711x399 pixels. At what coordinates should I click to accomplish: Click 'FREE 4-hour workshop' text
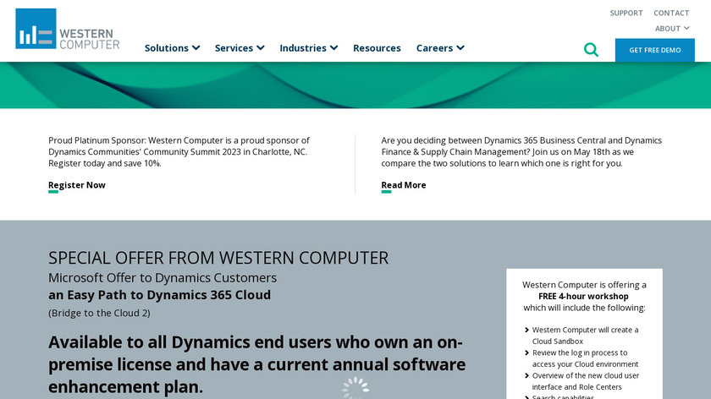pos(583,296)
